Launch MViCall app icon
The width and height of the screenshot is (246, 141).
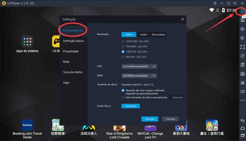(150, 128)
